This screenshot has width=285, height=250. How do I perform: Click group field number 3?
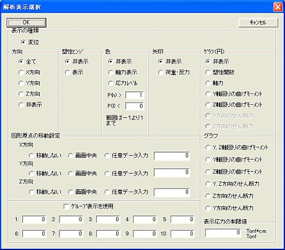(x=108, y=219)
